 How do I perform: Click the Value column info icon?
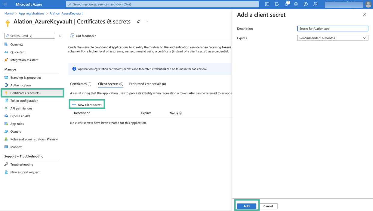180,113
